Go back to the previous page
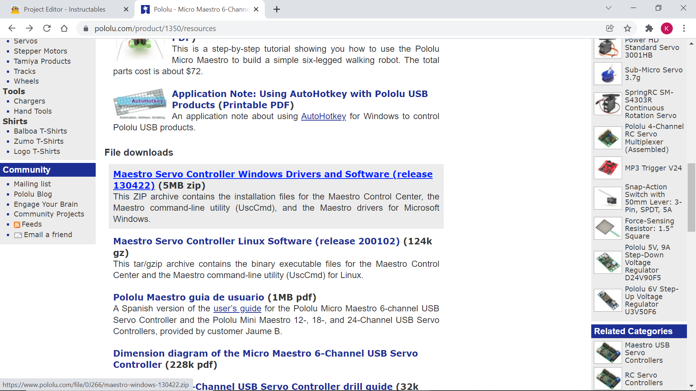The image size is (696, 391). coord(12,28)
